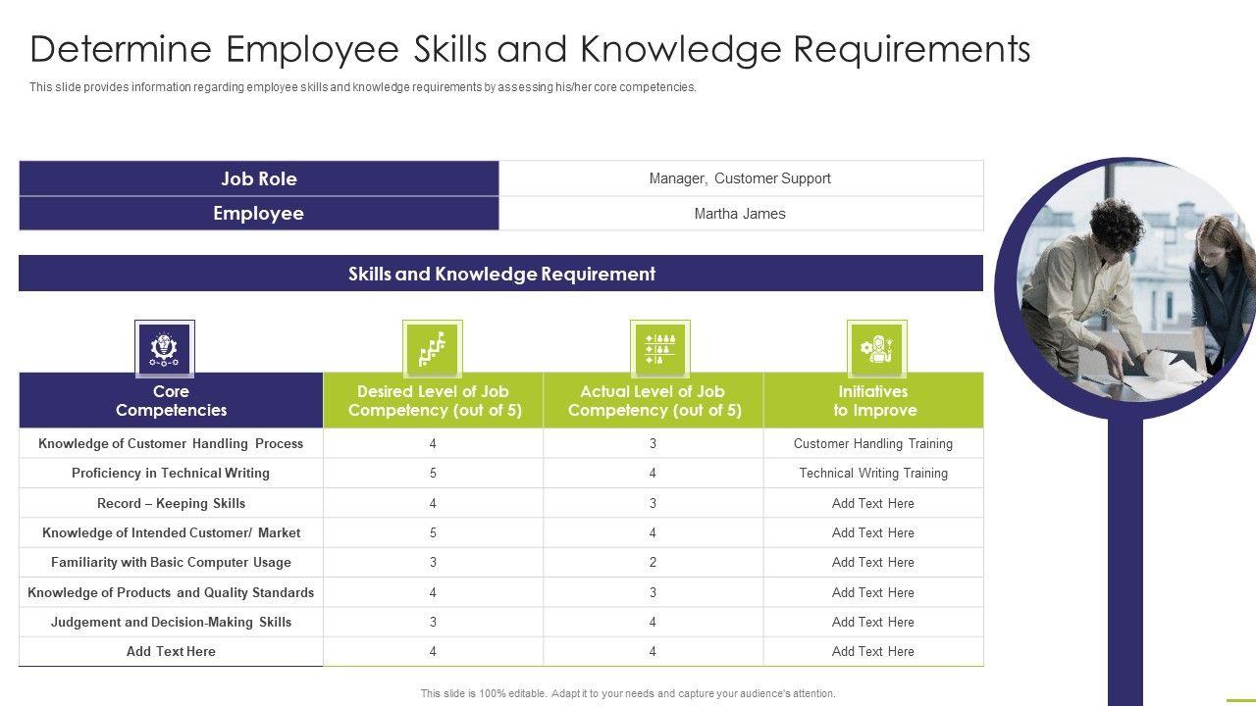Click desired level 3 for Judgement and Decision-Making
Viewport: 1256px width, 706px height.
tap(433, 622)
